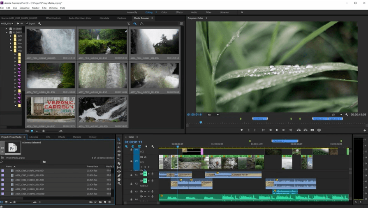
Task: Switch to the Audio workspace
Action: coord(194,12)
